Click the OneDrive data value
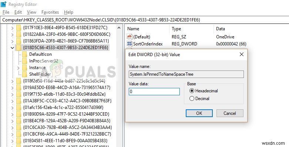The height and width of the screenshot is (147, 289). pyautogui.click(x=225, y=37)
